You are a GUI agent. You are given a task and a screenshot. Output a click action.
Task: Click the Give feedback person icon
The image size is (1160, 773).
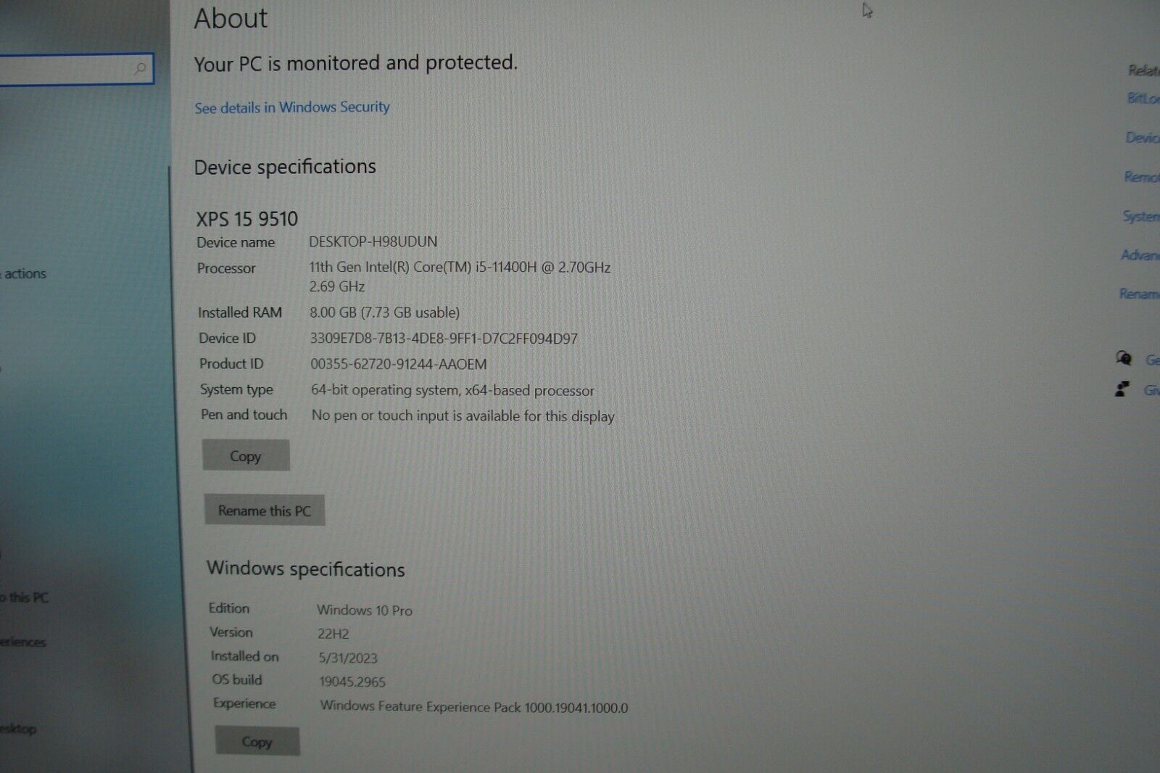[x=1122, y=389]
